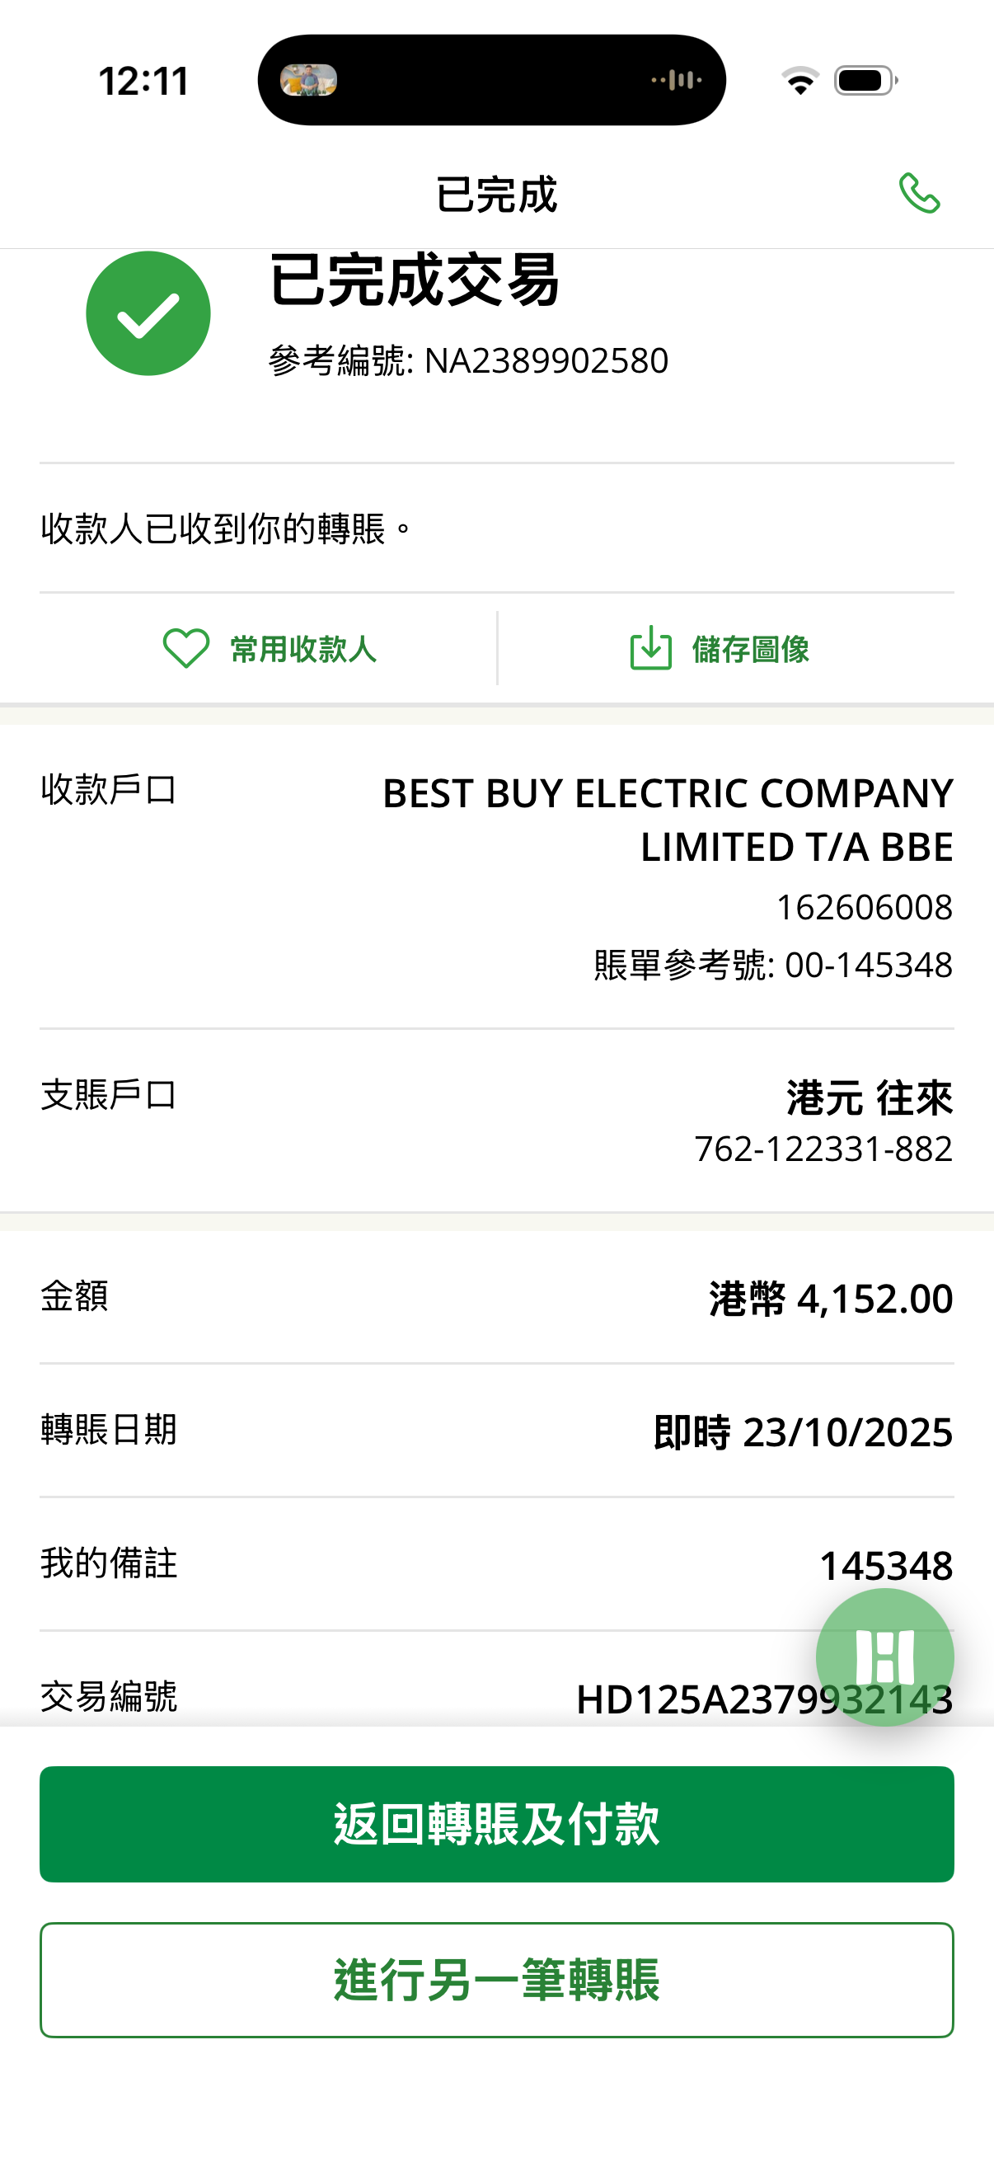Tap payee name BEST BUY ELECTRIC COMPANY
The width and height of the screenshot is (994, 2162).
(x=668, y=794)
